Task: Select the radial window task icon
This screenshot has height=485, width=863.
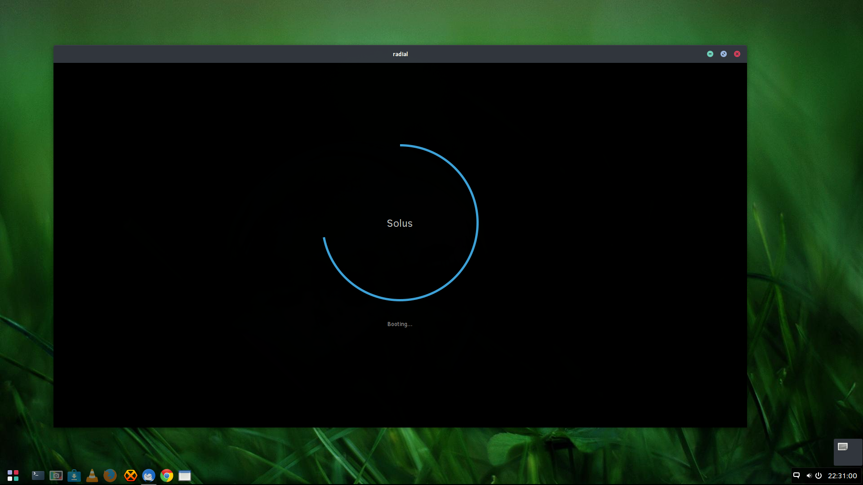Action: 185,476
